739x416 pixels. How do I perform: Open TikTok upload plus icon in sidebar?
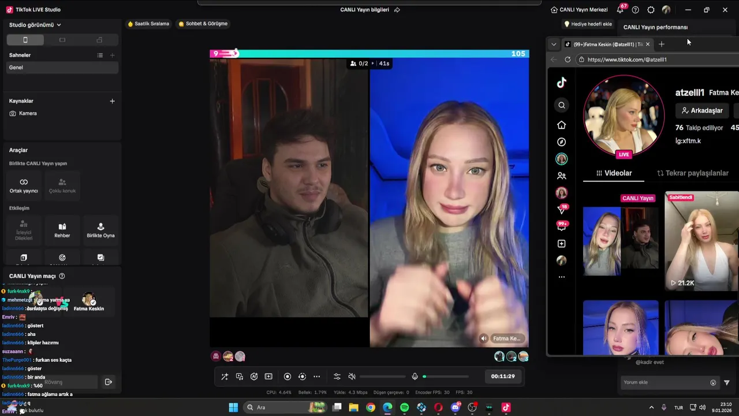(562, 244)
